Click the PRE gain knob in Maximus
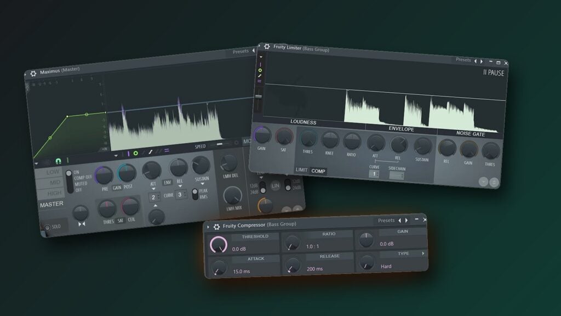Viewport: 561px width, 316px height. [104, 176]
